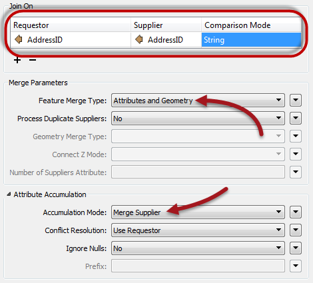Click the Prefix input field
This screenshot has height=283, width=313.
(198, 266)
